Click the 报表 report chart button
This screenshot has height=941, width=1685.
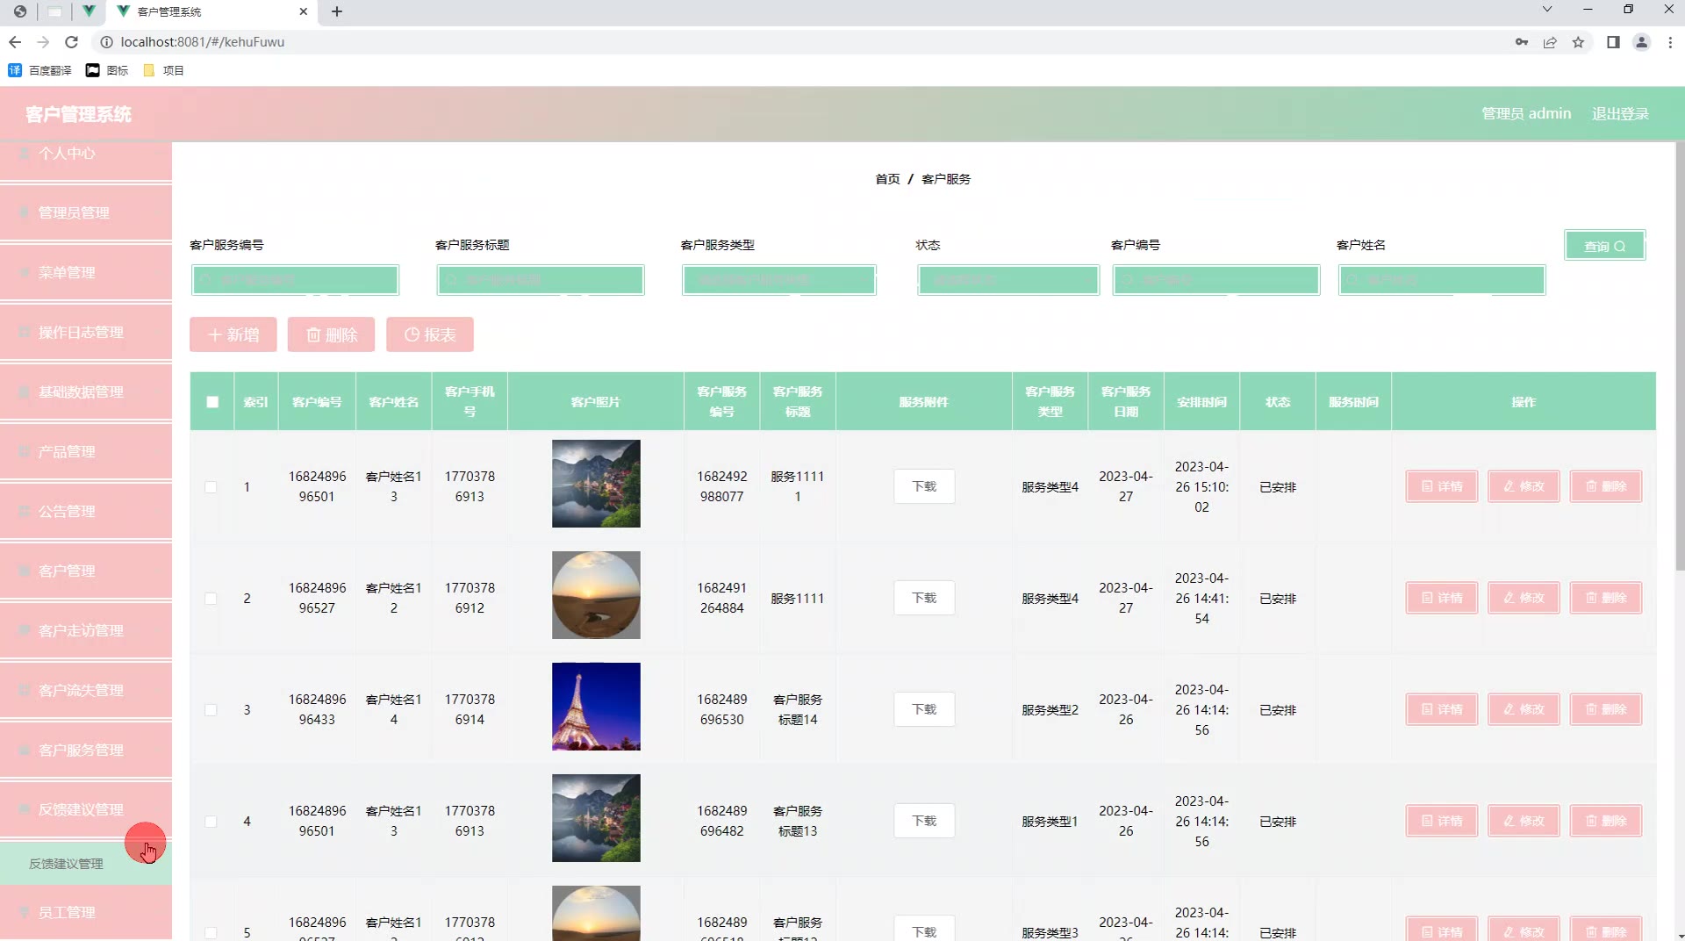coord(429,334)
